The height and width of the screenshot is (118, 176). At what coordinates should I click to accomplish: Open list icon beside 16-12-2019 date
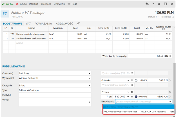(132, 97)
